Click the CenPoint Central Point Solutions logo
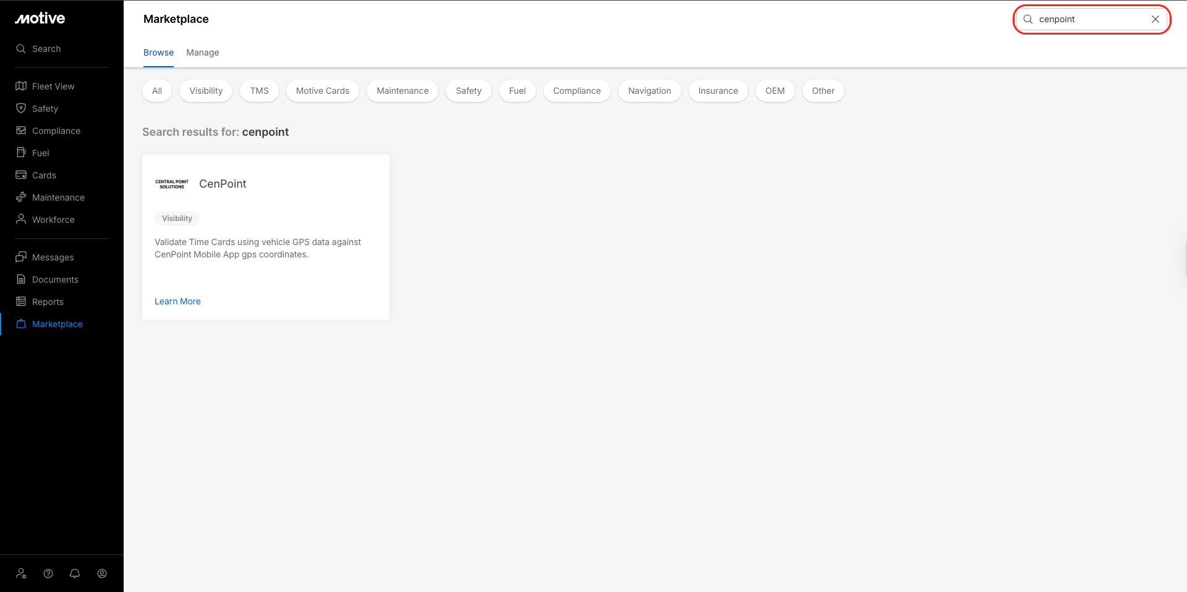The image size is (1187, 592). point(172,184)
